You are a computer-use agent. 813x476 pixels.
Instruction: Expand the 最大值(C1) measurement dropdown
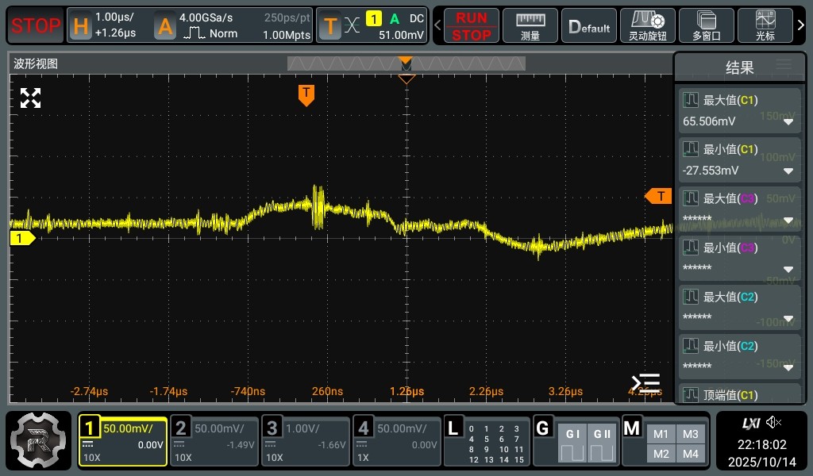pyautogui.click(x=788, y=122)
